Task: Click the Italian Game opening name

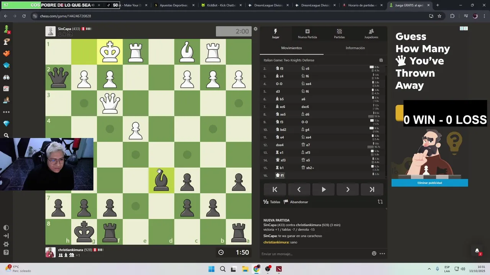Action: [x=289, y=60]
